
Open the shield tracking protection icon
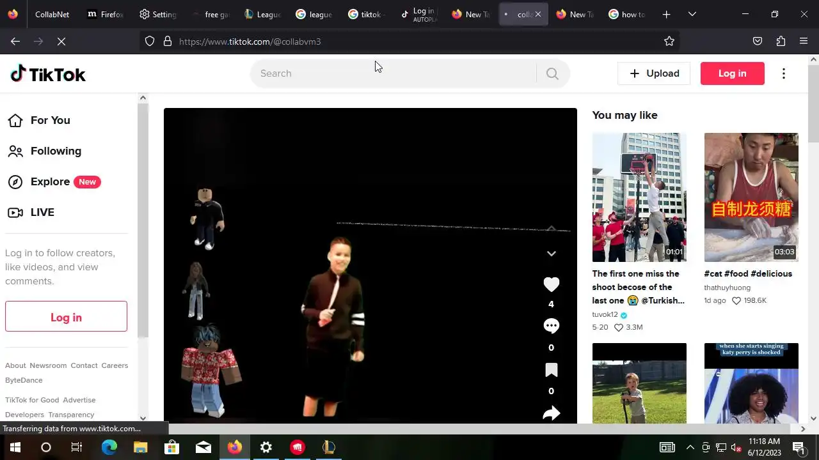click(149, 42)
